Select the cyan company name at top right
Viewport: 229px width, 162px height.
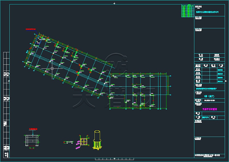pyautogui.click(x=207, y=12)
